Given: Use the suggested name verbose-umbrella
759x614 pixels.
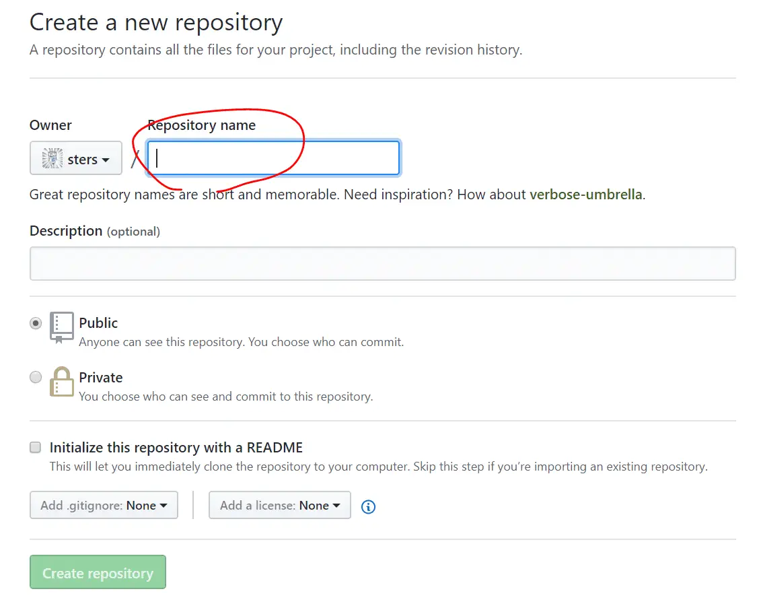Looking at the screenshot, I should [585, 195].
